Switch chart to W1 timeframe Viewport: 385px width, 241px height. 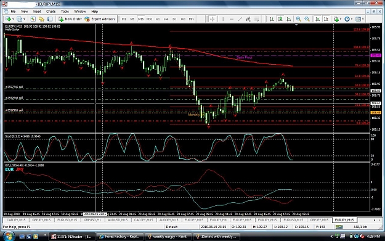click(183, 19)
